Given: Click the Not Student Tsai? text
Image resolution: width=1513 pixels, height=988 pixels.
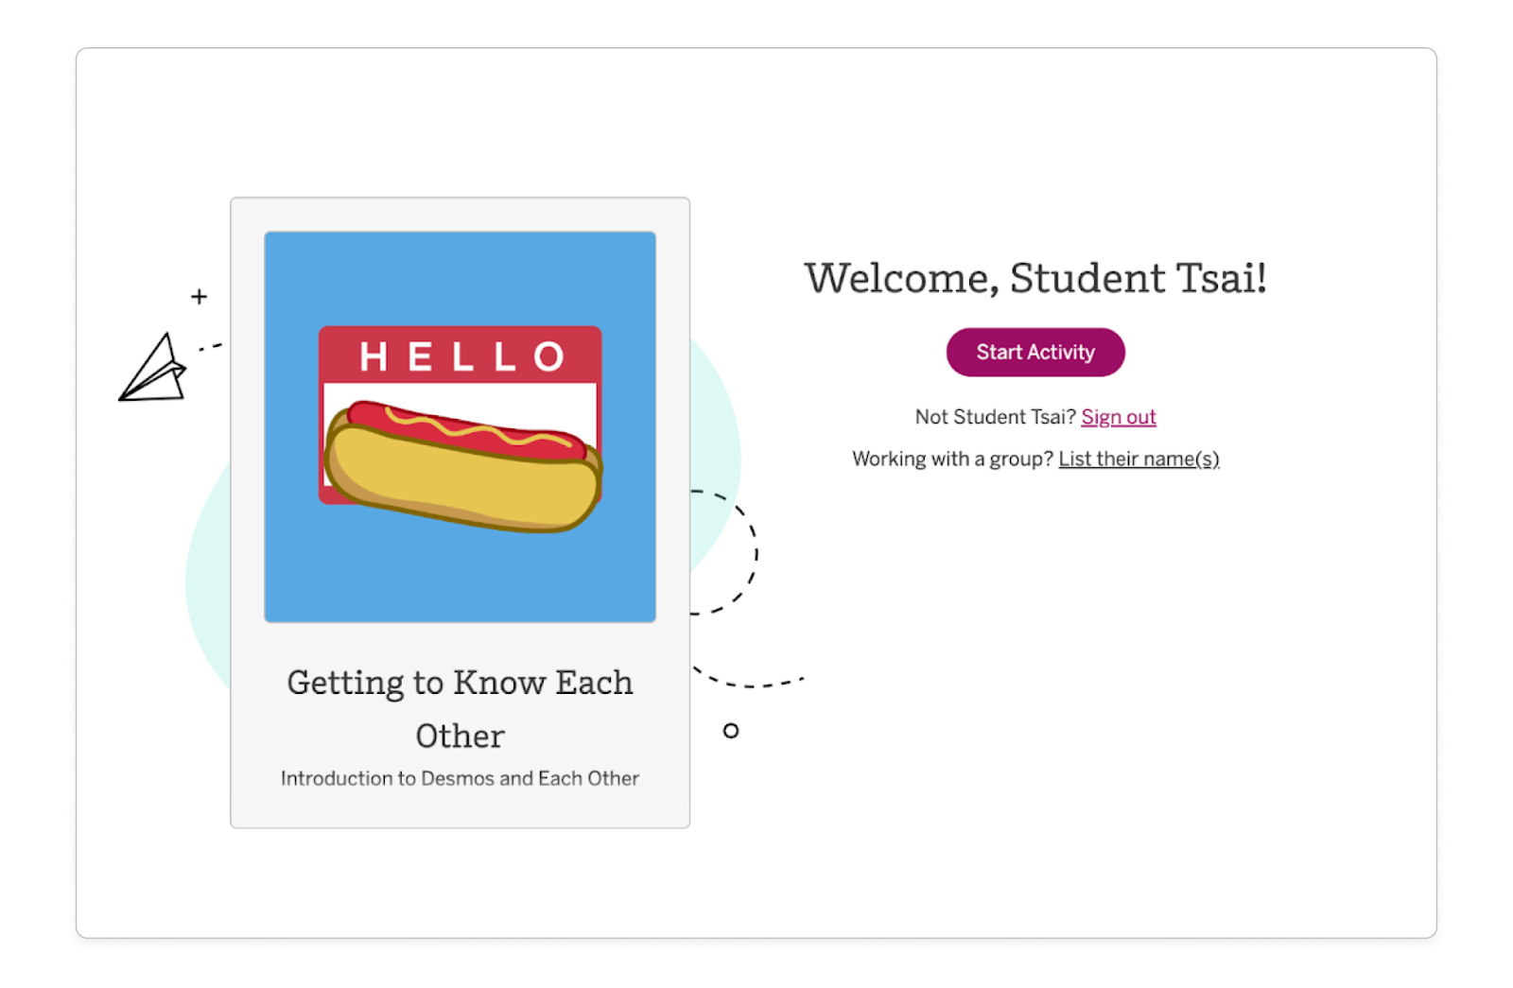Looking at the screenshot, I should (x=995, y=417).
